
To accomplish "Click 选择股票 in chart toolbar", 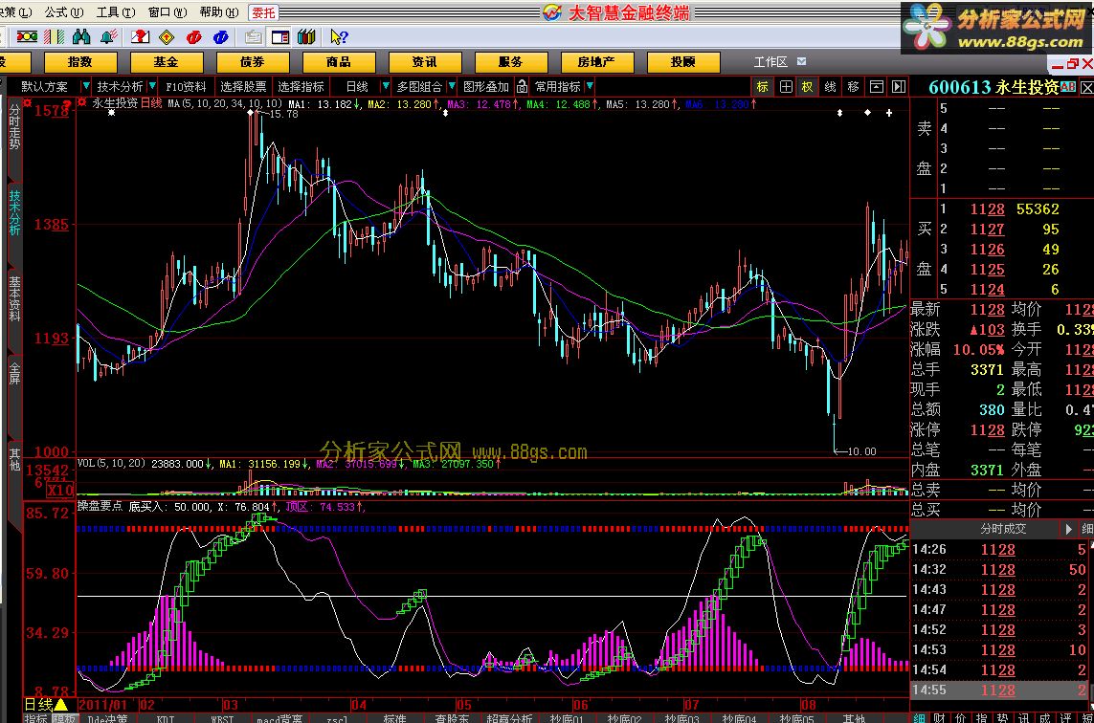I will (x=243, y=86).
